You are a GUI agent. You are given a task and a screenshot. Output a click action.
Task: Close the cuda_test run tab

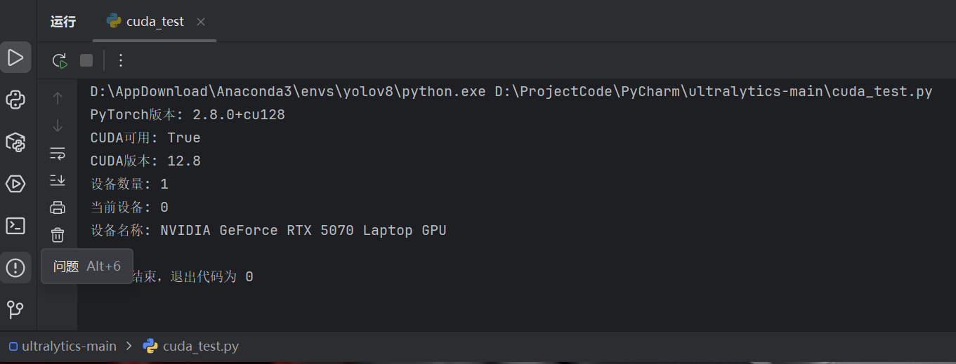point(201,22)
